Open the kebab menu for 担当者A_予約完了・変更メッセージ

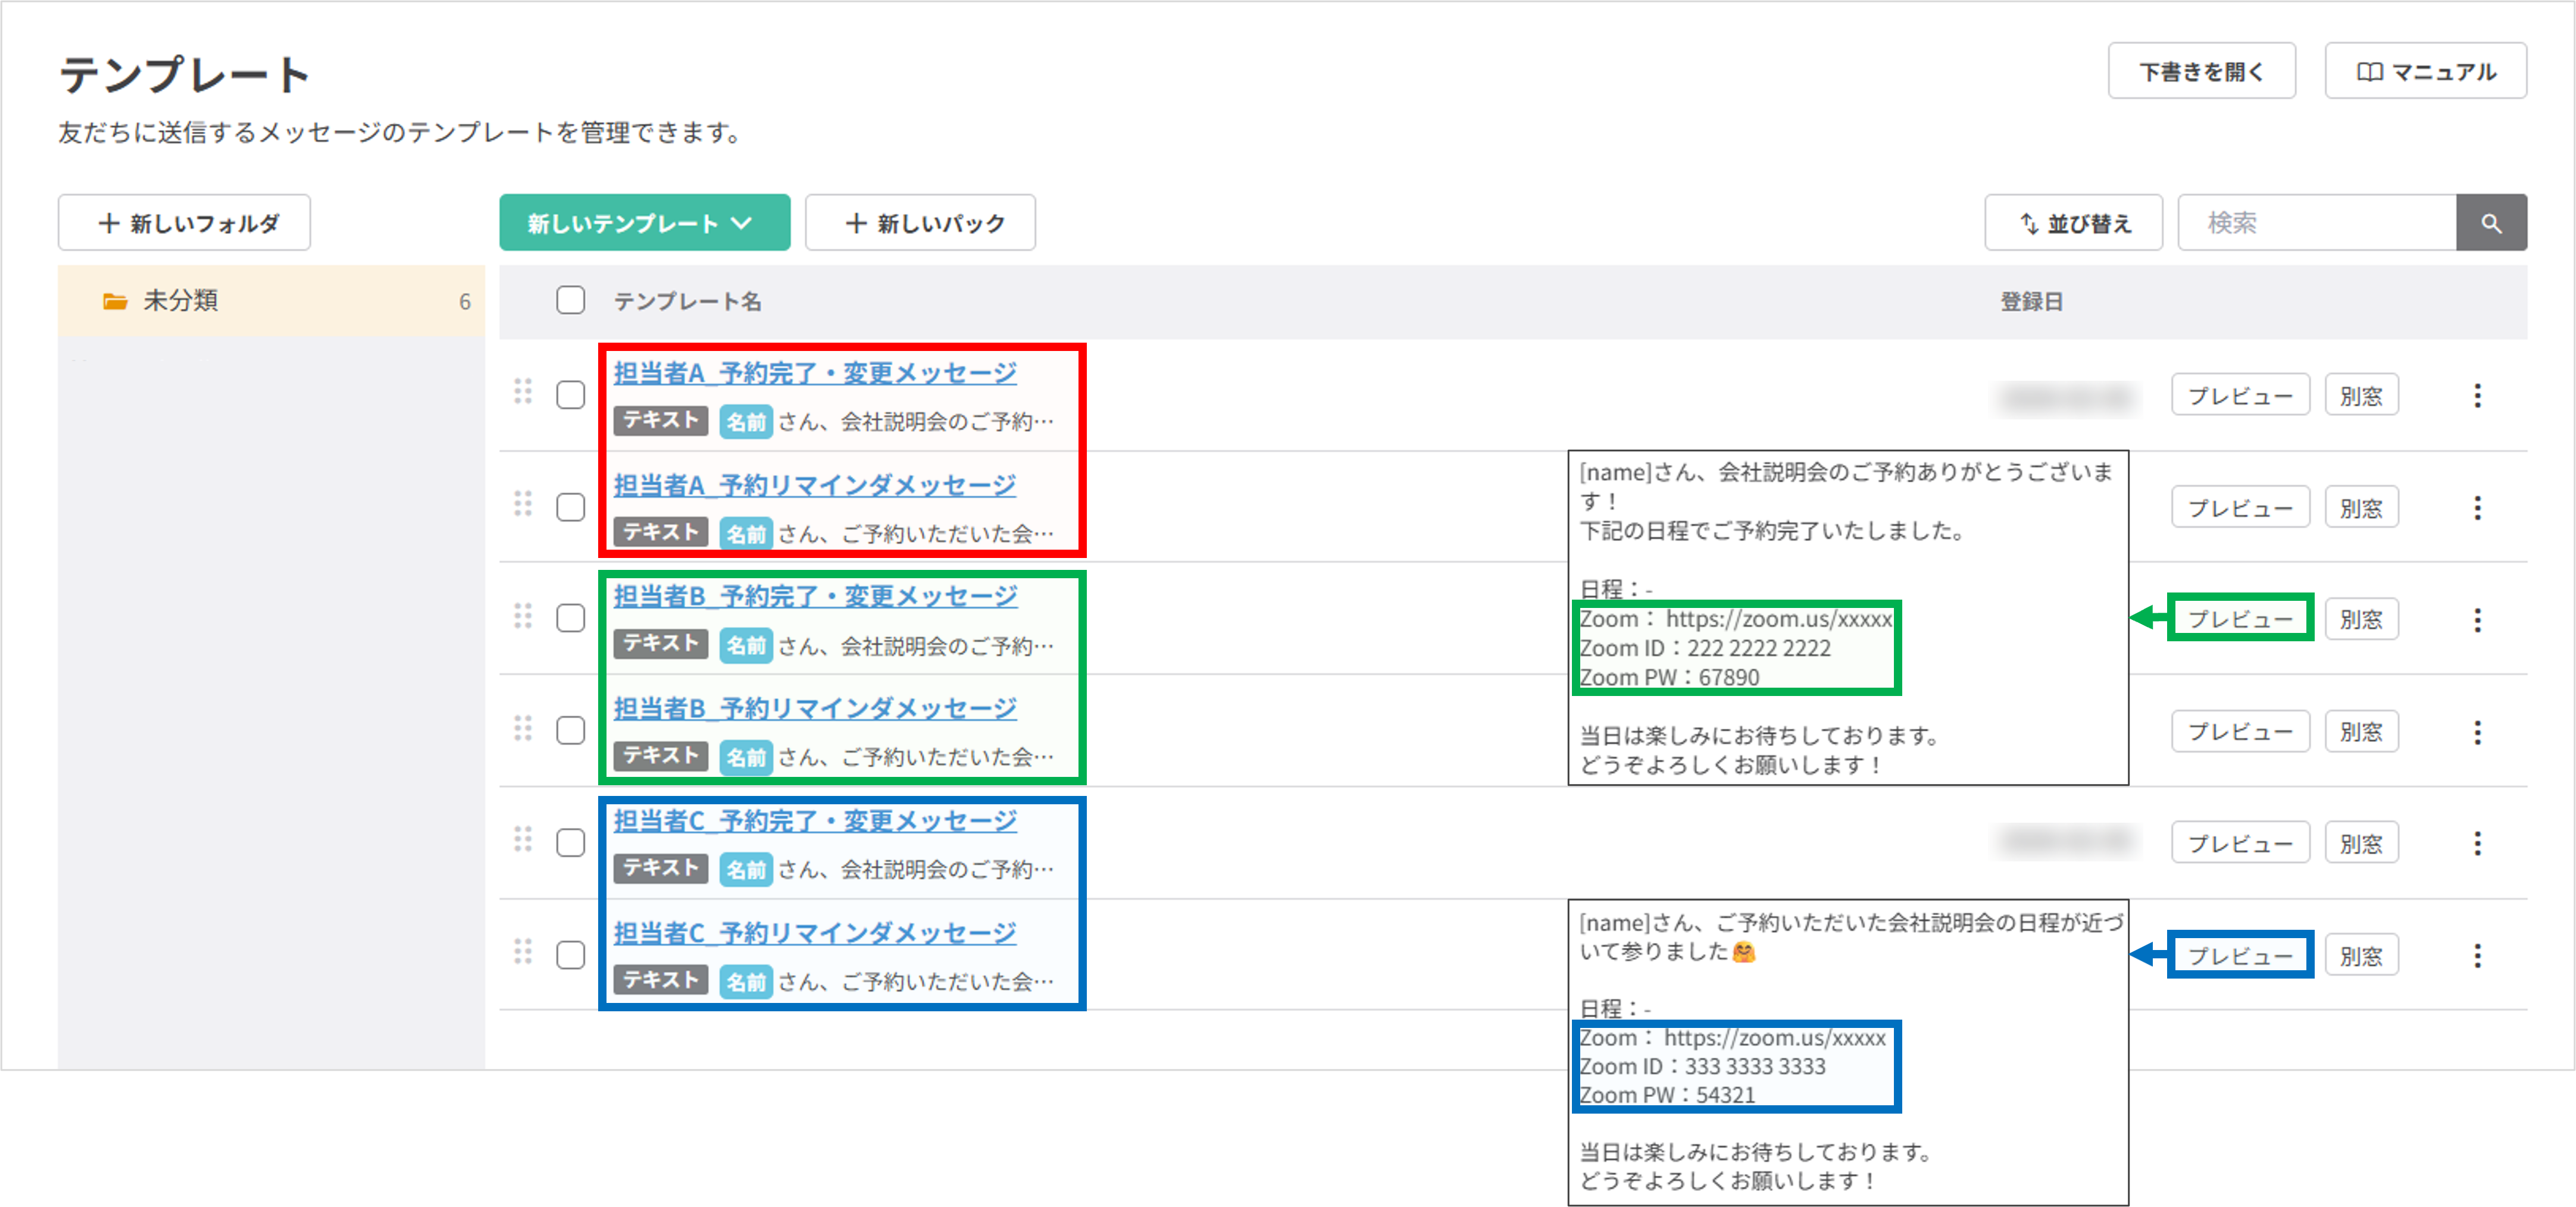[x=2478, y=394]
